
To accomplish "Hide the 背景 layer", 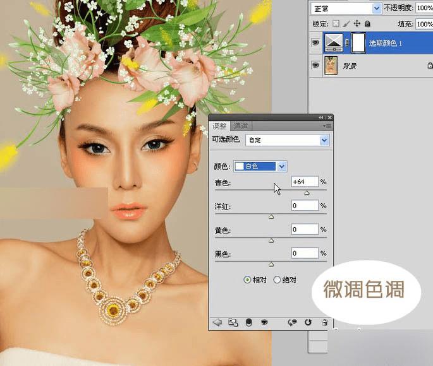I will (315, 66).
